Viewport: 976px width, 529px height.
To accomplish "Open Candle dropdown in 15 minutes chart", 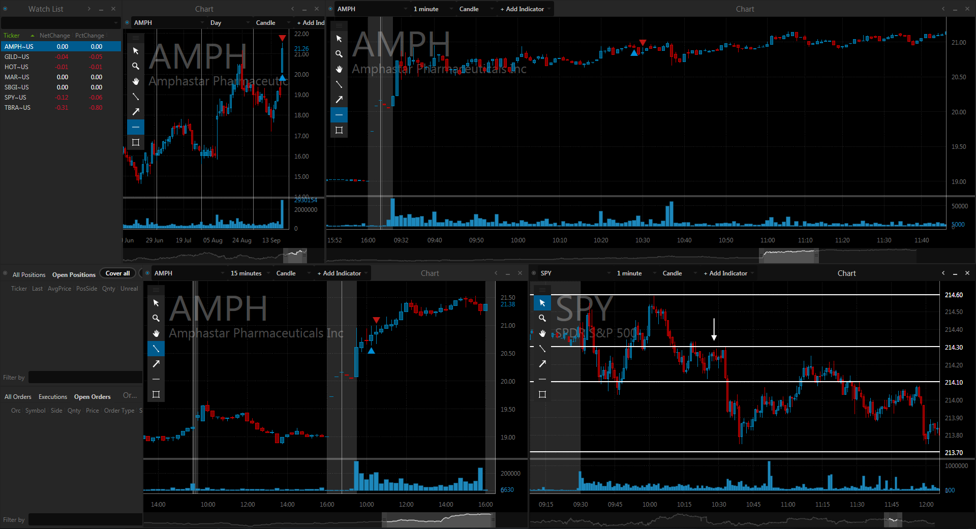I will (293, 273).
